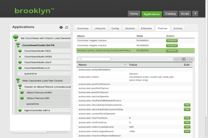Screen dimensions: 208x138
Task: Click the policy config filter search field
Action: [94, 59]
